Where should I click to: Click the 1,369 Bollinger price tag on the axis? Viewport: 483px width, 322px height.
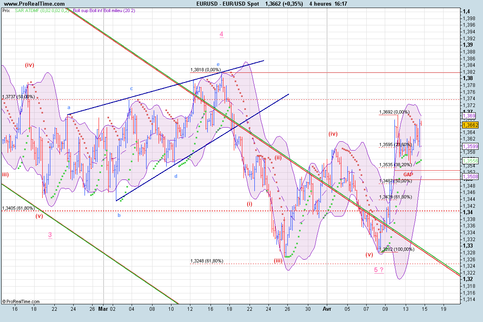coord(469,116)
